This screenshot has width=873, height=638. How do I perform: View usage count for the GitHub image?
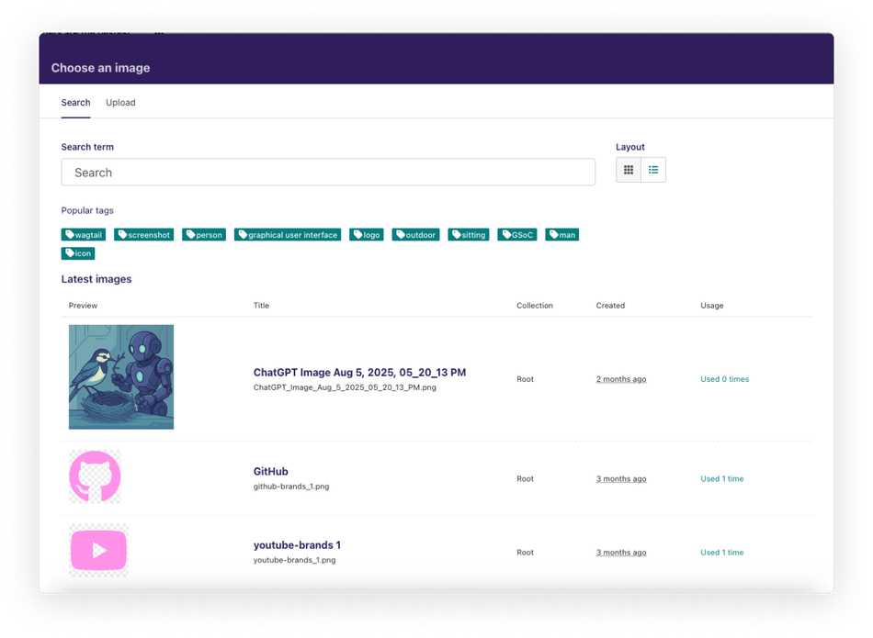[x=722, y=478]
